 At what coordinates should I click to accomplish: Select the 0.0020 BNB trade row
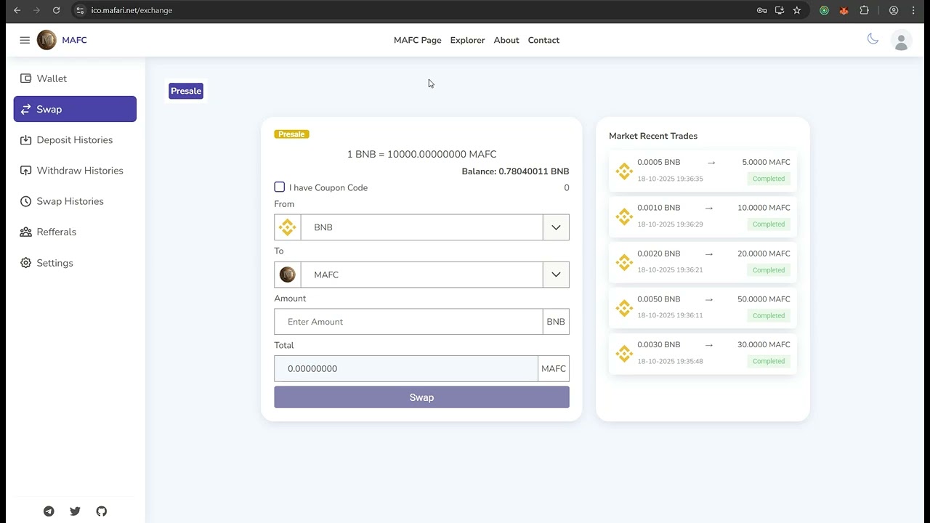coord(703,262)
